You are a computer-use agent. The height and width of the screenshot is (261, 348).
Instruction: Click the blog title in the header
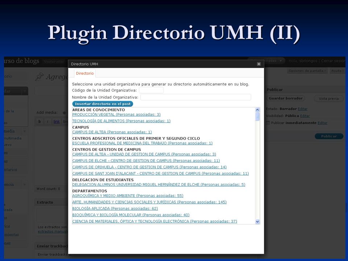coord(21,61)
